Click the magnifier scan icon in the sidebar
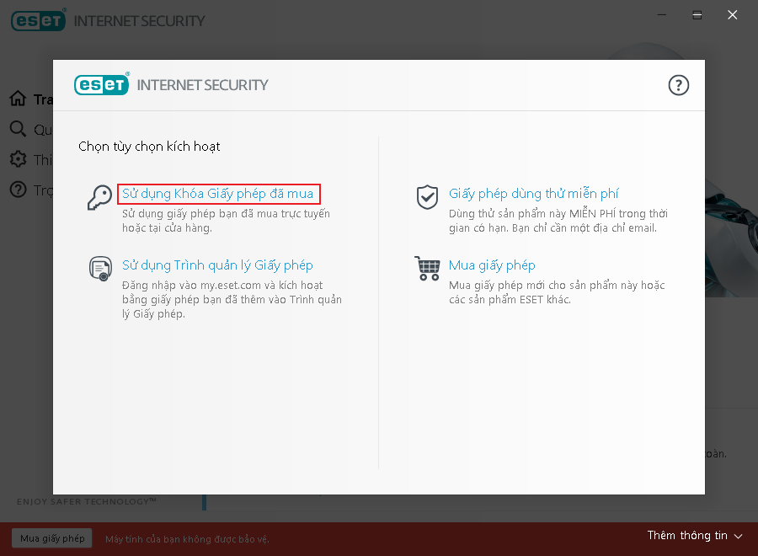The image size is (758, 556). [18, 129]
